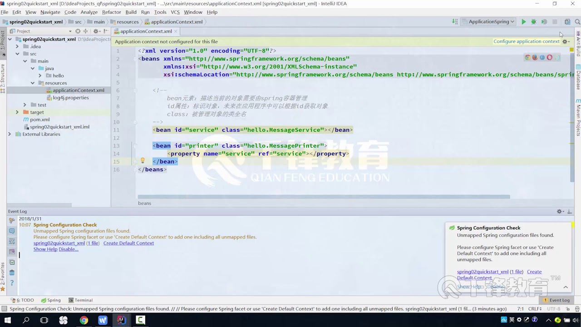Open Chrome from the Windows taskbar
Viewport: 581px width, 327px height.
(84, 320)
